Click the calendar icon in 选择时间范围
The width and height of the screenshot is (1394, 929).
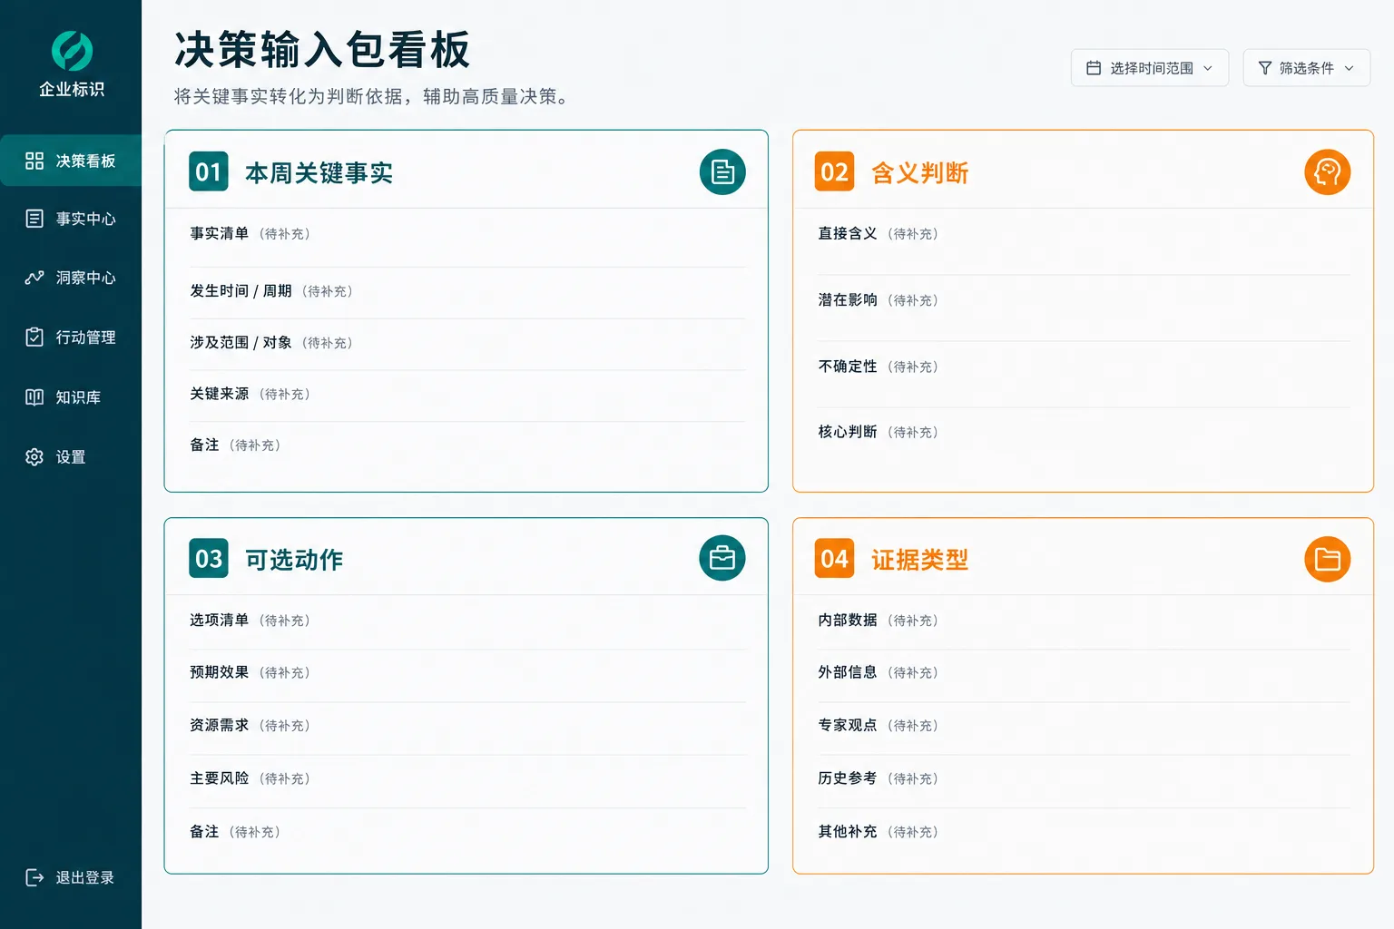[1094, 68]
